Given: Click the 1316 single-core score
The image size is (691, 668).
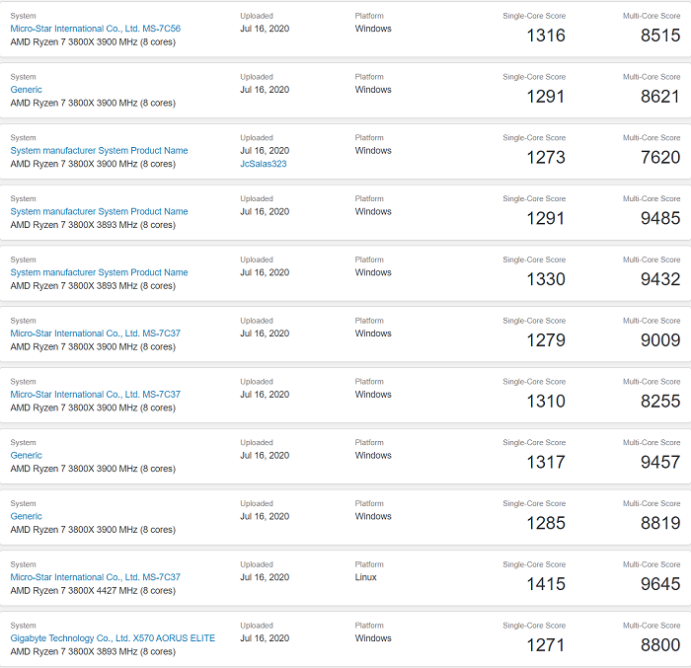Looking at the screenshot, I should tap(546, 36).
